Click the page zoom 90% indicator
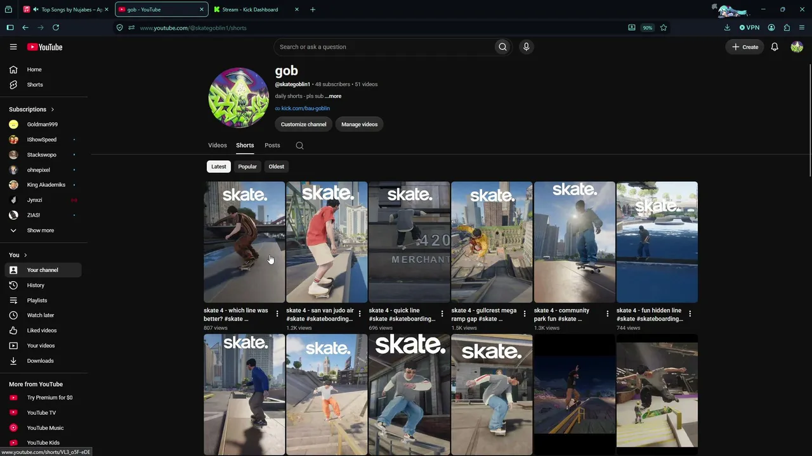 tap(647, 28)
